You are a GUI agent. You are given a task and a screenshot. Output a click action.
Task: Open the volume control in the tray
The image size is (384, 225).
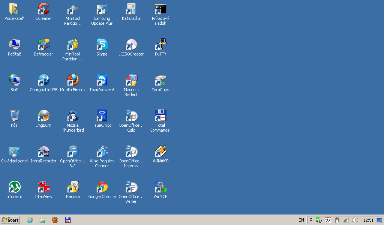click(355, 220)
